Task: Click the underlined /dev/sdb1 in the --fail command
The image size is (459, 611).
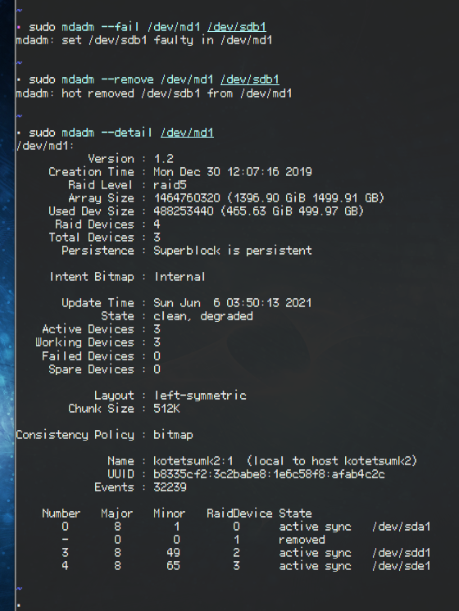Action: coord(237,27)
